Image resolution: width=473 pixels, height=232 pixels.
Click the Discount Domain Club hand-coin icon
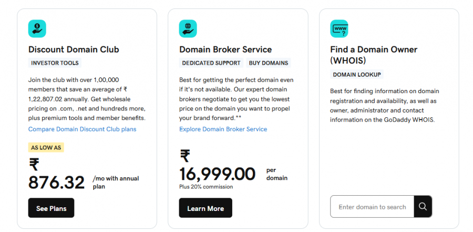tap(37, 28)
